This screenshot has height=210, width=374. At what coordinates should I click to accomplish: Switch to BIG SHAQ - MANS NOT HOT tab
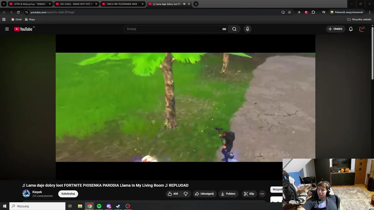[x=76, y=4]
